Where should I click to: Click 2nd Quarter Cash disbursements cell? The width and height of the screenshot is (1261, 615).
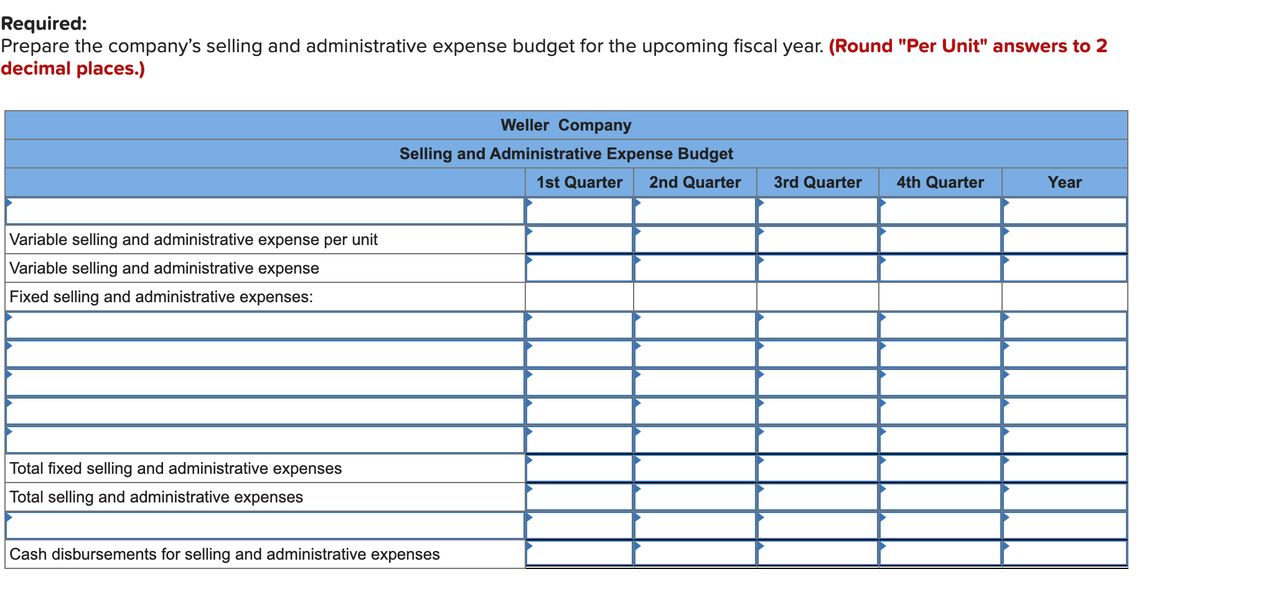coord(695,554)
